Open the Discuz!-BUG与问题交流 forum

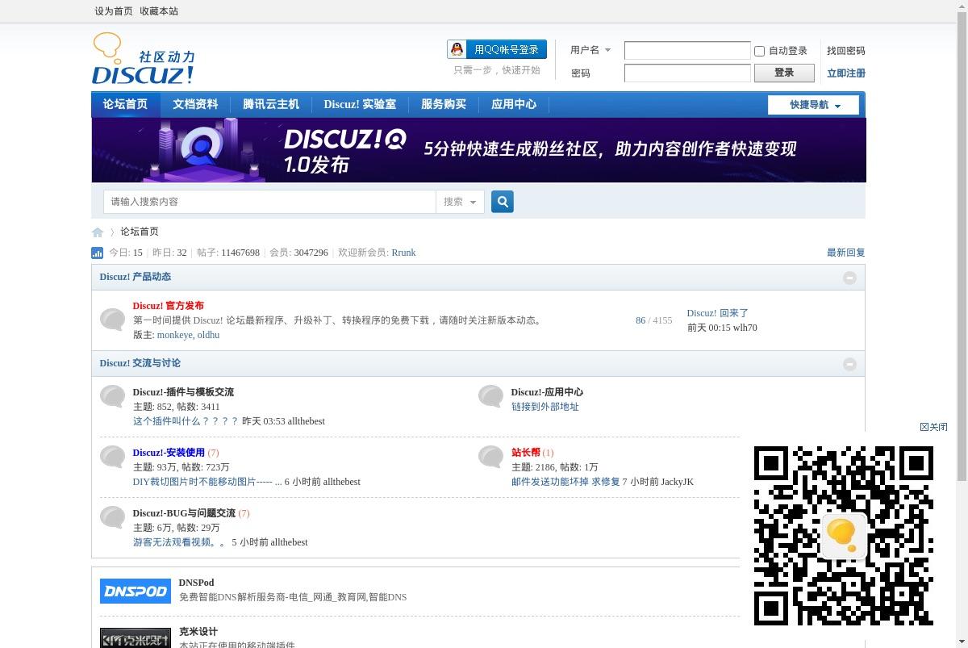(184, 513)
